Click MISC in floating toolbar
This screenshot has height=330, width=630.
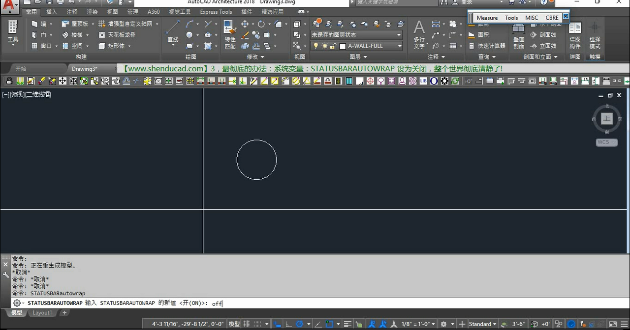pyautogui.click(x=532, y=18)
